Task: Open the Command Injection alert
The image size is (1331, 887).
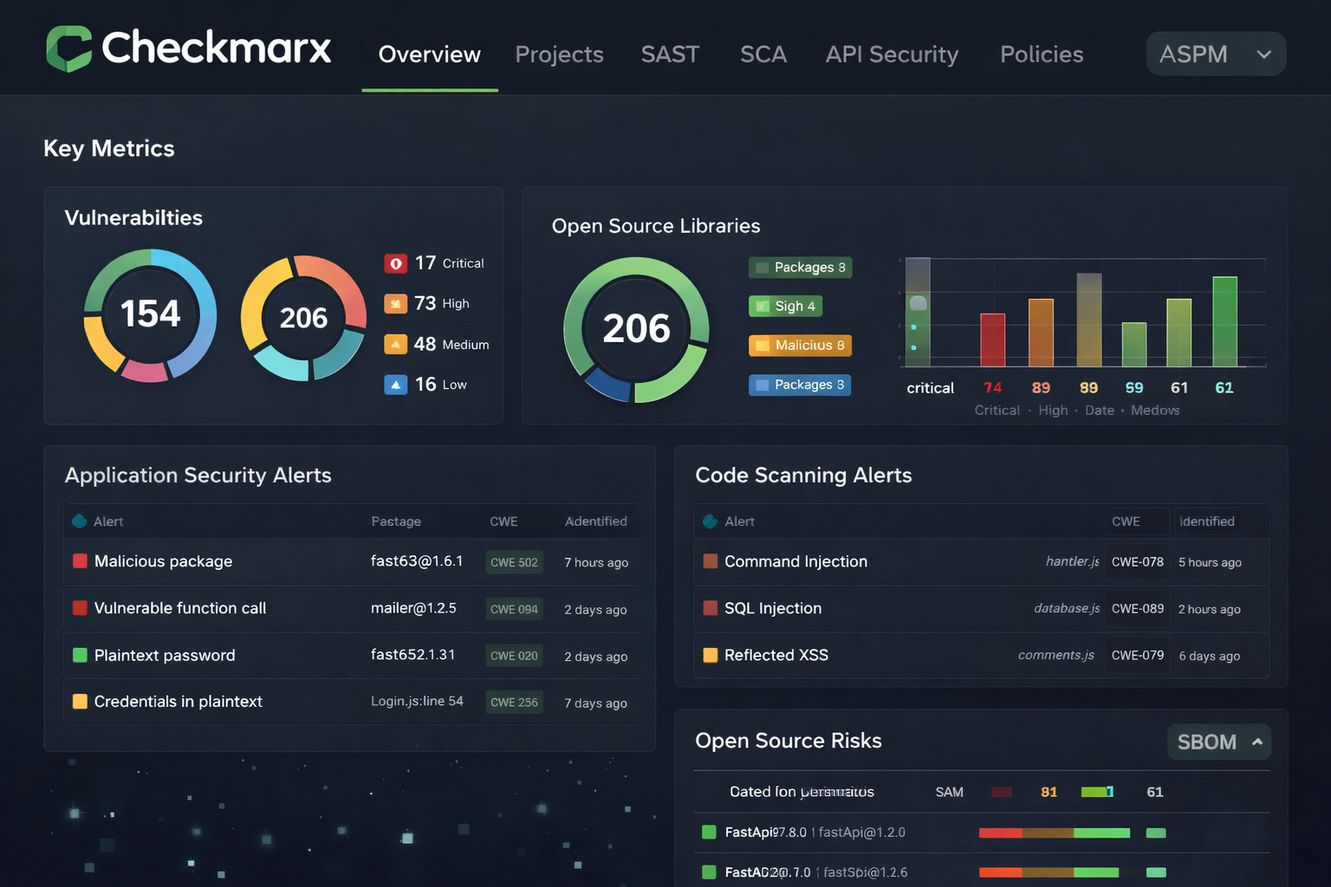Action: 795,561
